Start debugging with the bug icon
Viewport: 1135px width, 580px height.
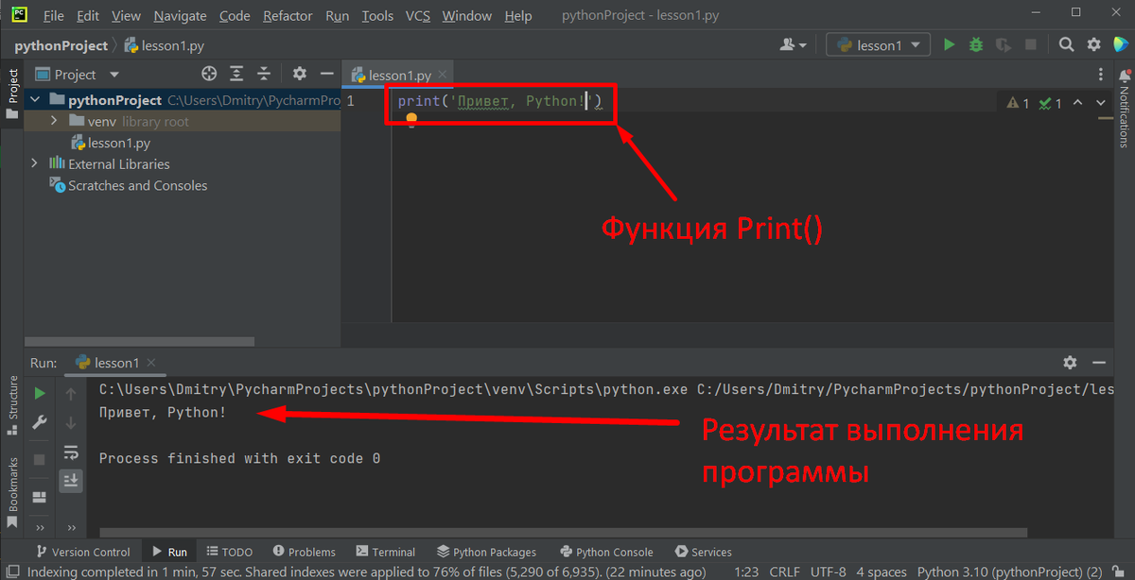point(976,44)
